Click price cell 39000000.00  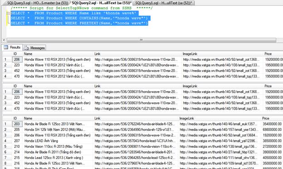(x=272, y=152)
